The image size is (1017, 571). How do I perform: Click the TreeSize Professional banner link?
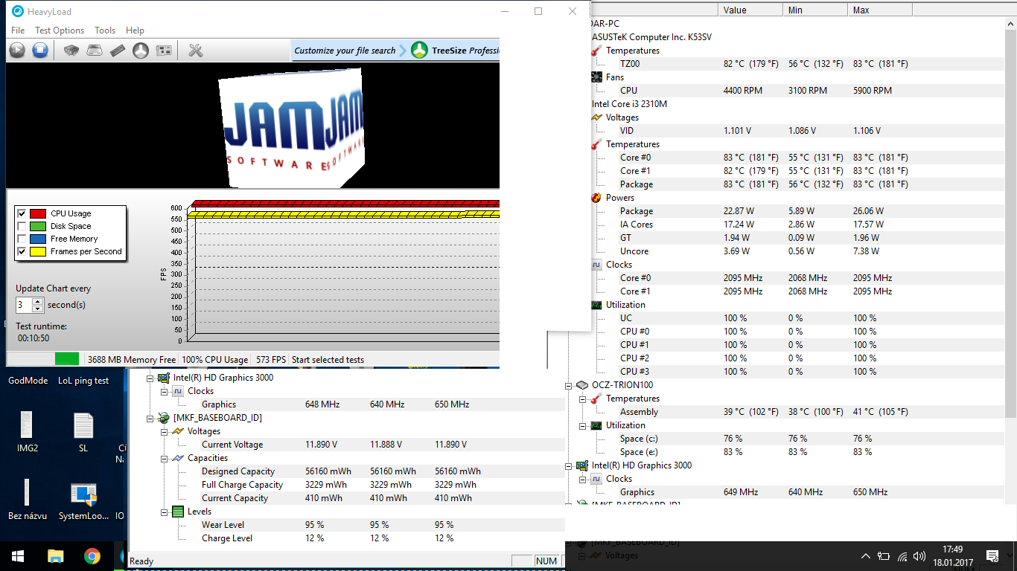(455, 51)
